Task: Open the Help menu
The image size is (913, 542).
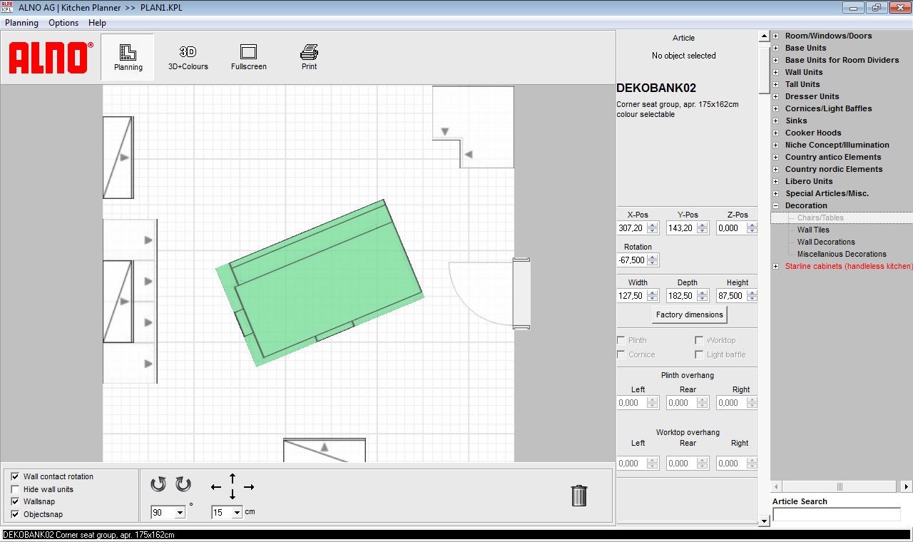Action: 97,23
